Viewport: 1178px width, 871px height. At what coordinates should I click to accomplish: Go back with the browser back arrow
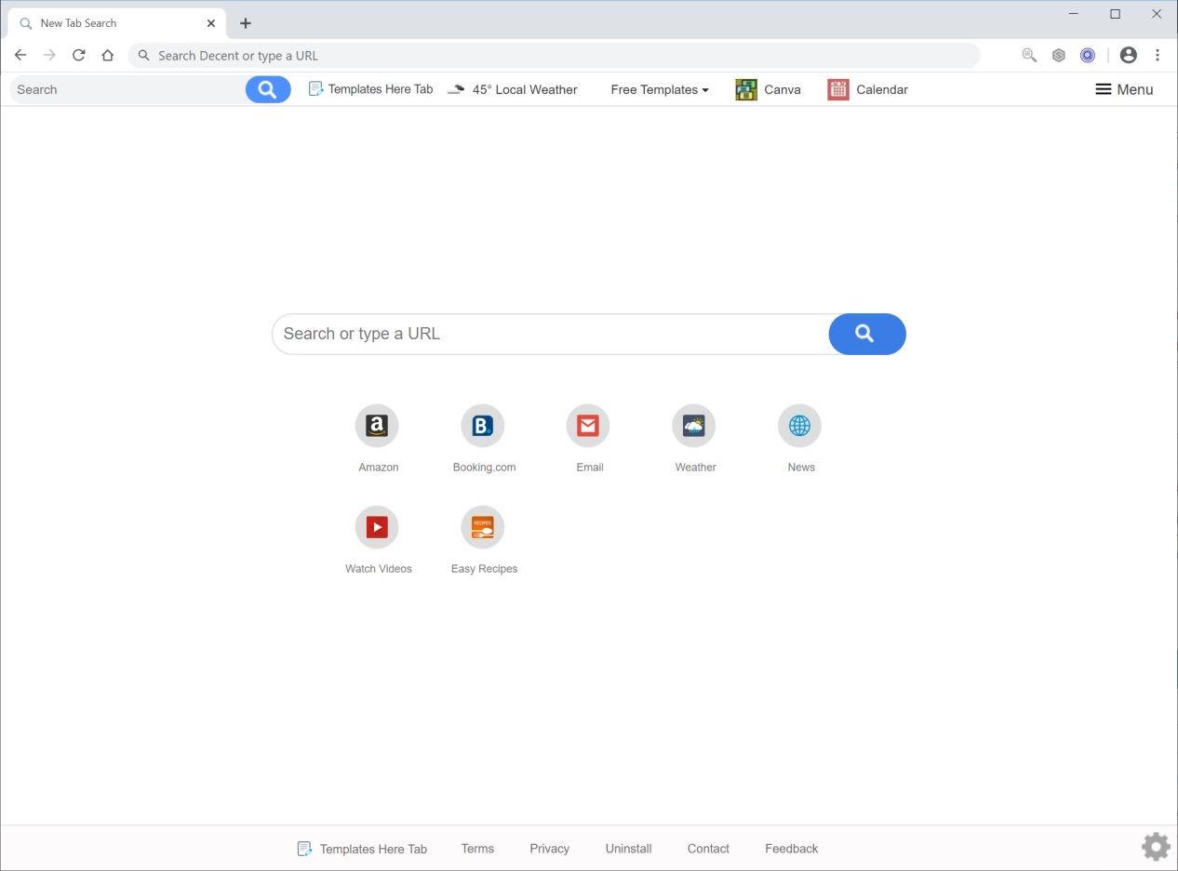click(x=20, y=55)
